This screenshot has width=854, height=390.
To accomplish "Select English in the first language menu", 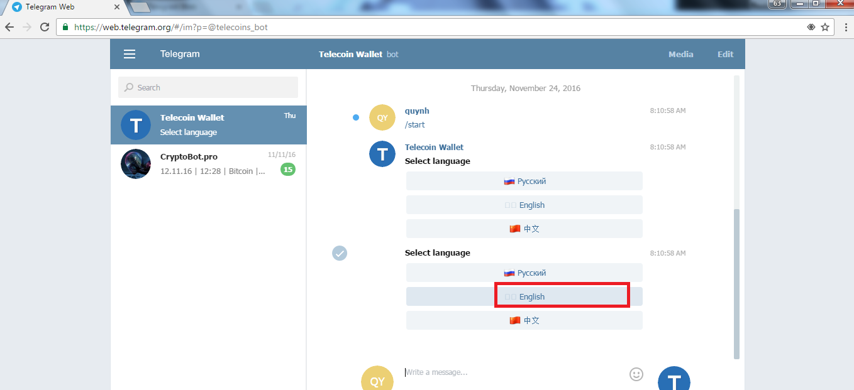I will (x=524, y=205).
